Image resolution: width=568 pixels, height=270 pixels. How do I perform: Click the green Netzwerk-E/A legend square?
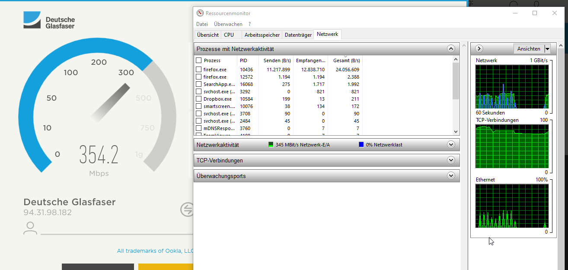click(x=271, y=145)
